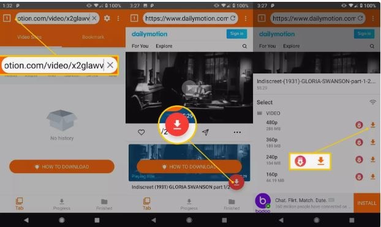The width and height of the screenshot is (381, 227).
Task: Tap search magnifier on right screen
Action: pos(372,46)
